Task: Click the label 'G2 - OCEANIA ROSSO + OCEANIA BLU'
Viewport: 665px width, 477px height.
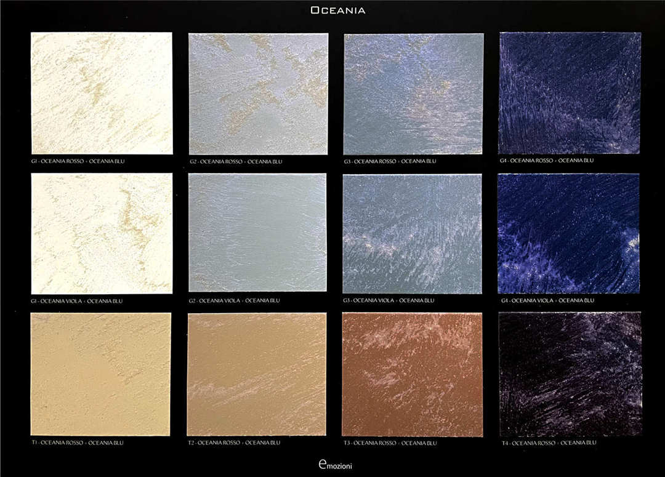Action: pyautogui.click(x=236, y=161)
